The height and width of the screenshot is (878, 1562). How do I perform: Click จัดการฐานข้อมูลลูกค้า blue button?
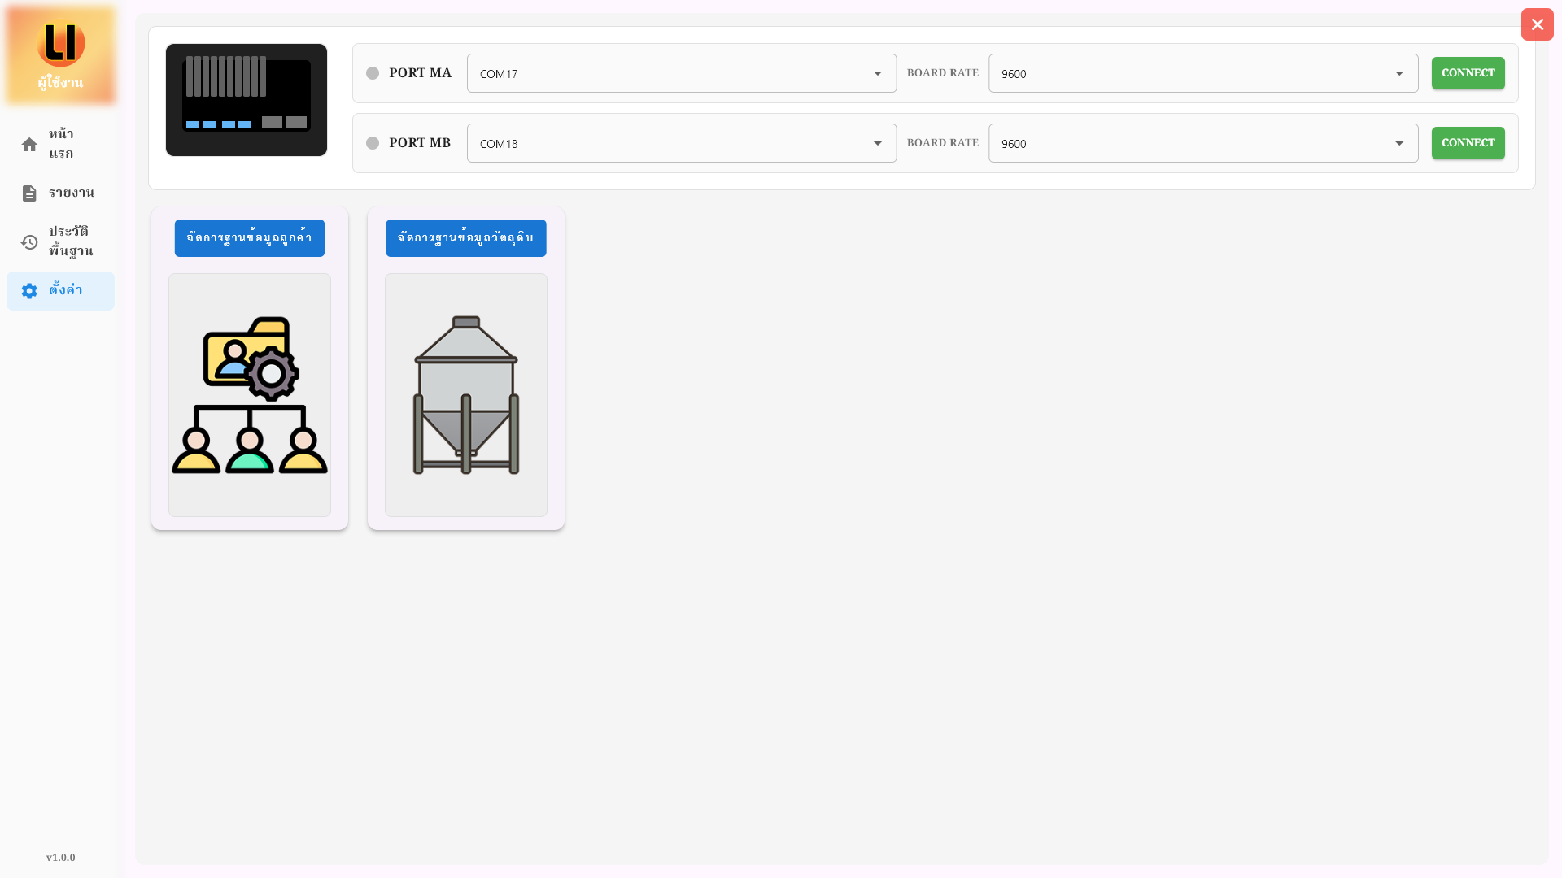[x=250, y=238]
